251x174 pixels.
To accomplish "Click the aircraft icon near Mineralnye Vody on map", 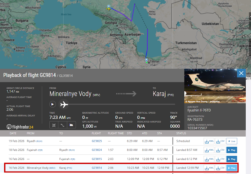I will [x=109, y=8].
